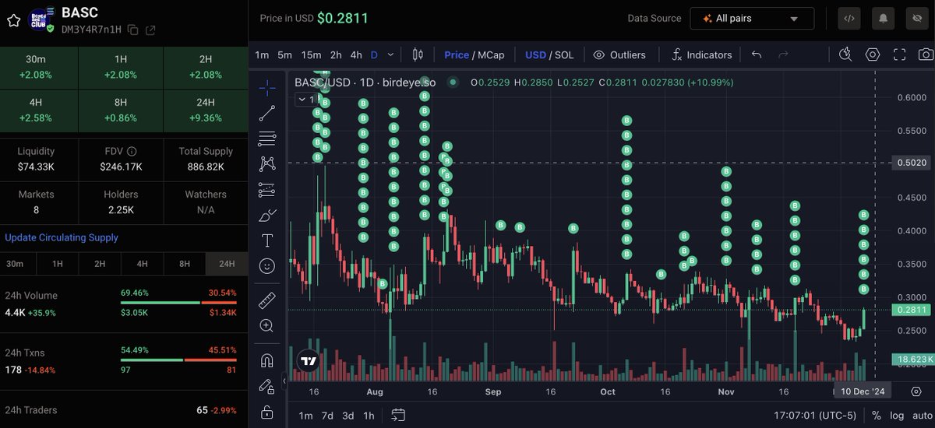Activate the zoom in tool
The width and height of the screenshot is (935, 428).
[266, 325]
